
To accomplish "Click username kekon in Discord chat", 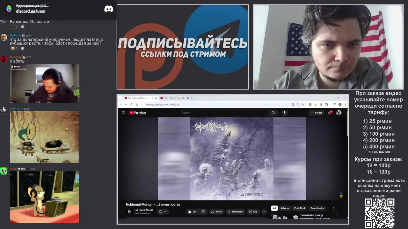I will tap(15, 35).
